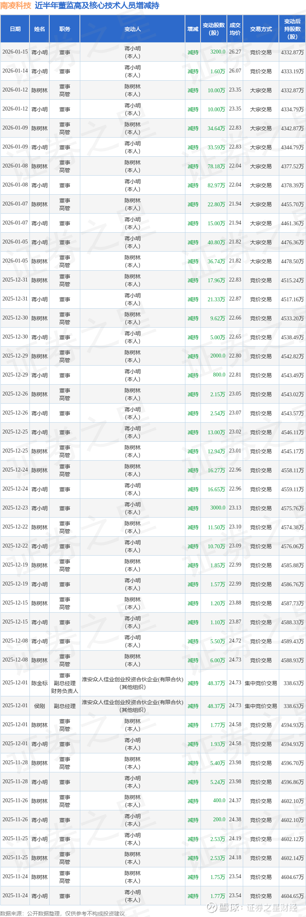The image size is (306, 917).
Task: Click the 增减 column header
Action: tap(193, 29)
